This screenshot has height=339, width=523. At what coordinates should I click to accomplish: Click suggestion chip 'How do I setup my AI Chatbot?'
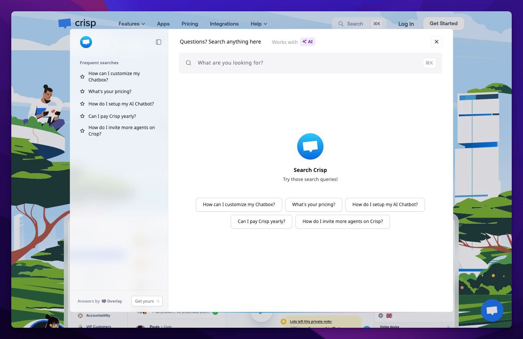coord(385,205)
